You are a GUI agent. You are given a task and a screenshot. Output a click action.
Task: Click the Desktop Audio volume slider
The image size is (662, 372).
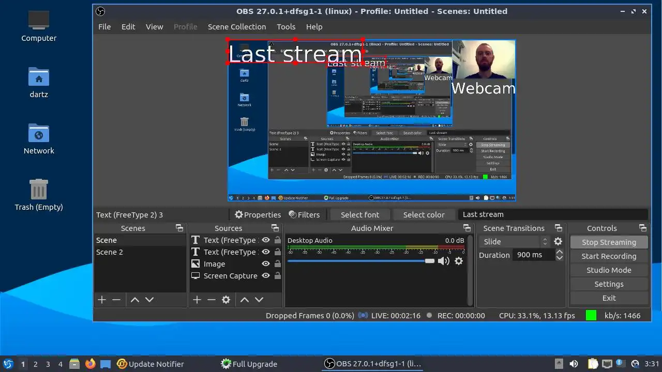361,261
